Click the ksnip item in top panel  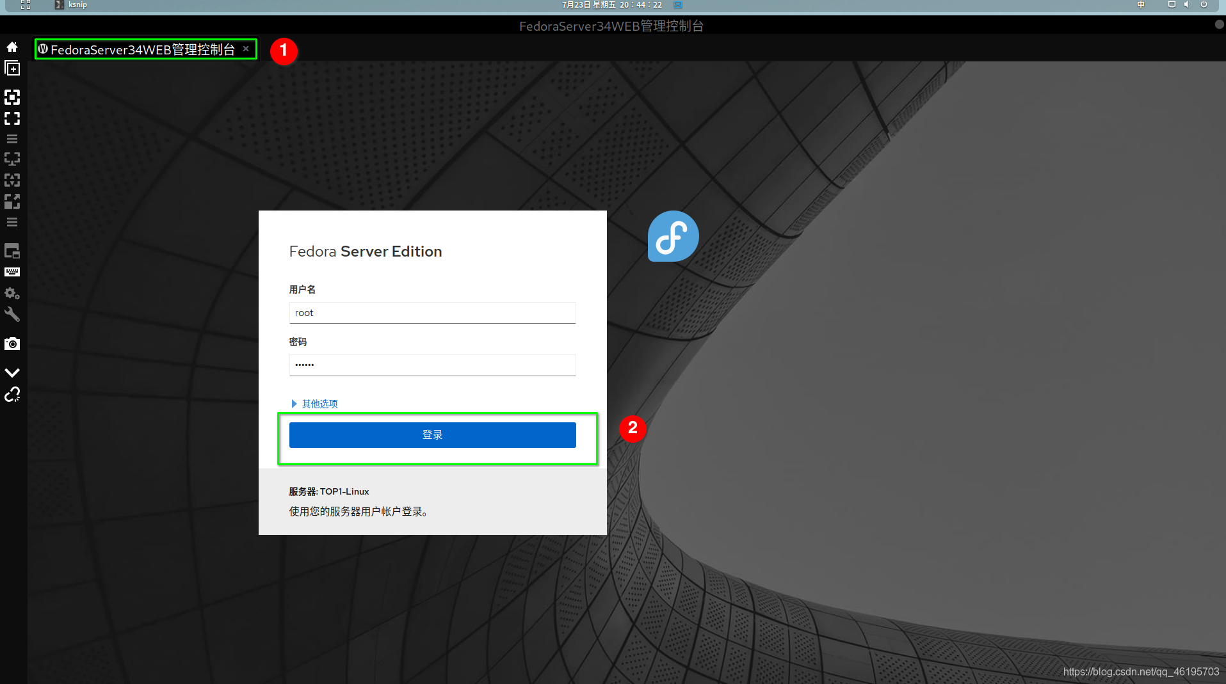(x=71, y=4)
